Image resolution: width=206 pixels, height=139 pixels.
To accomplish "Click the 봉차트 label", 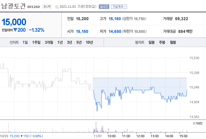I will (x=140, y=42).
